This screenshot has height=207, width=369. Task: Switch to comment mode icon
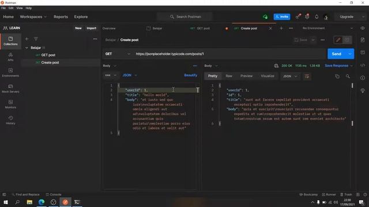coord(347,40)
